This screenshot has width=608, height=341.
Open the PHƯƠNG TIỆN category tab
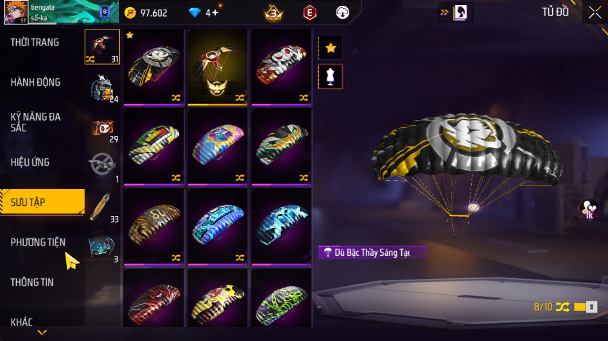(x=38, y=242)
